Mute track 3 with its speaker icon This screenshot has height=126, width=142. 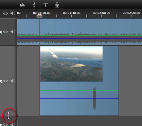tap(13, 124)
